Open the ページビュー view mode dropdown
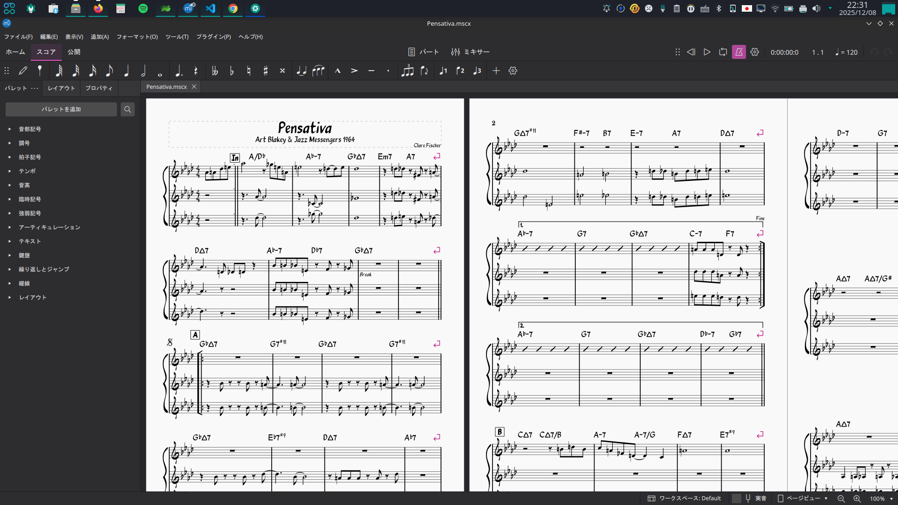Screen dimensions: 898x505 click(x=803, y=498)
